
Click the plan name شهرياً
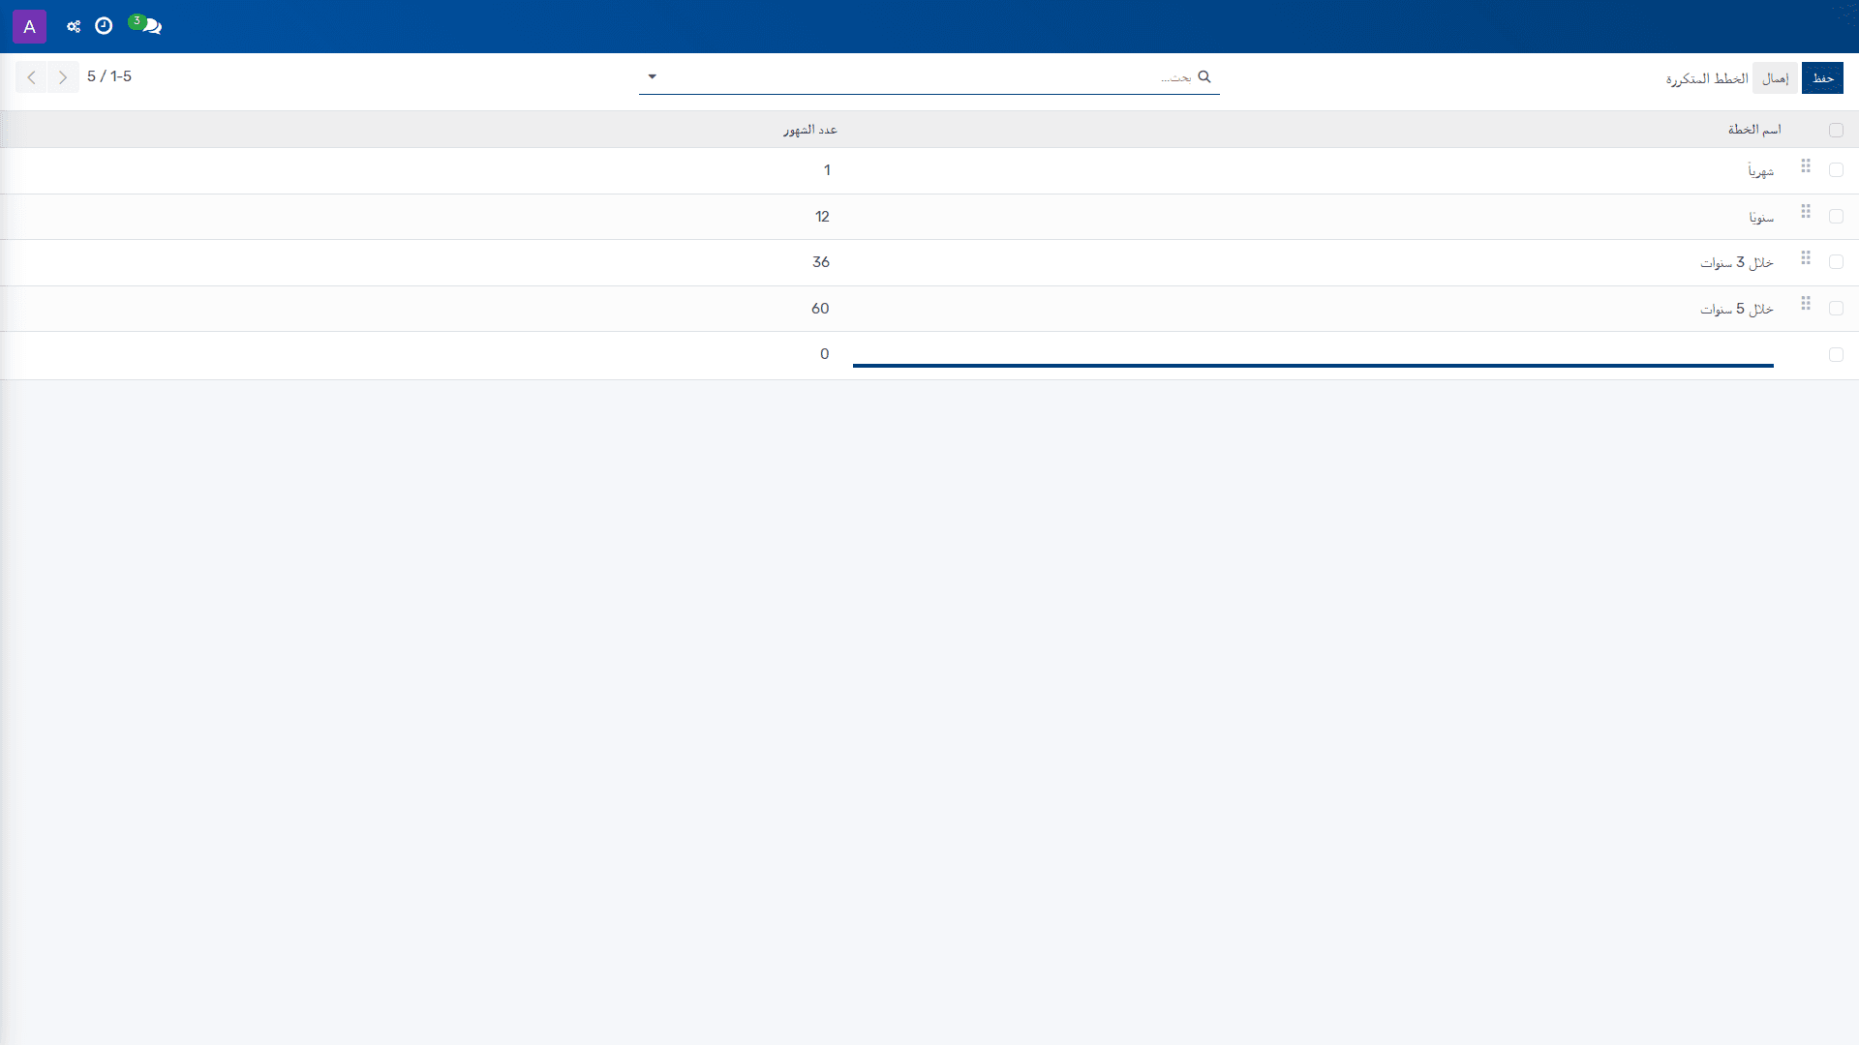(x=1760, y=170)
